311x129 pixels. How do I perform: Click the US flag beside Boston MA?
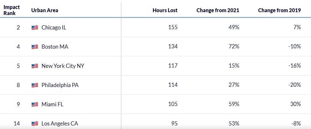point(35,47)
